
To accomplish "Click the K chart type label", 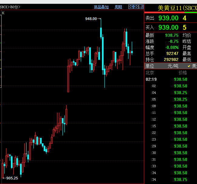I will pyautogui.click(x=3, y=13).
